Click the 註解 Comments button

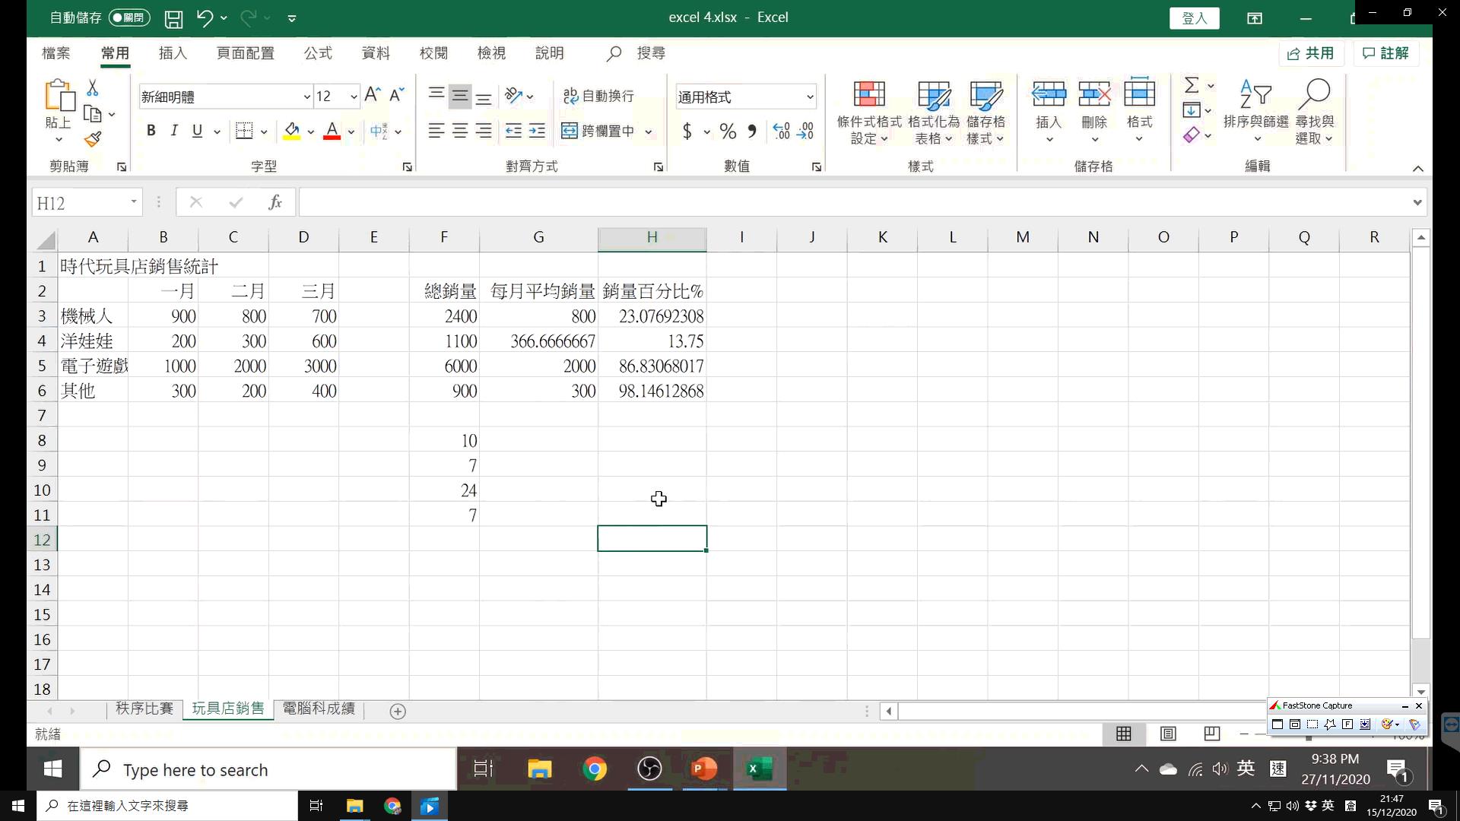1385,53
